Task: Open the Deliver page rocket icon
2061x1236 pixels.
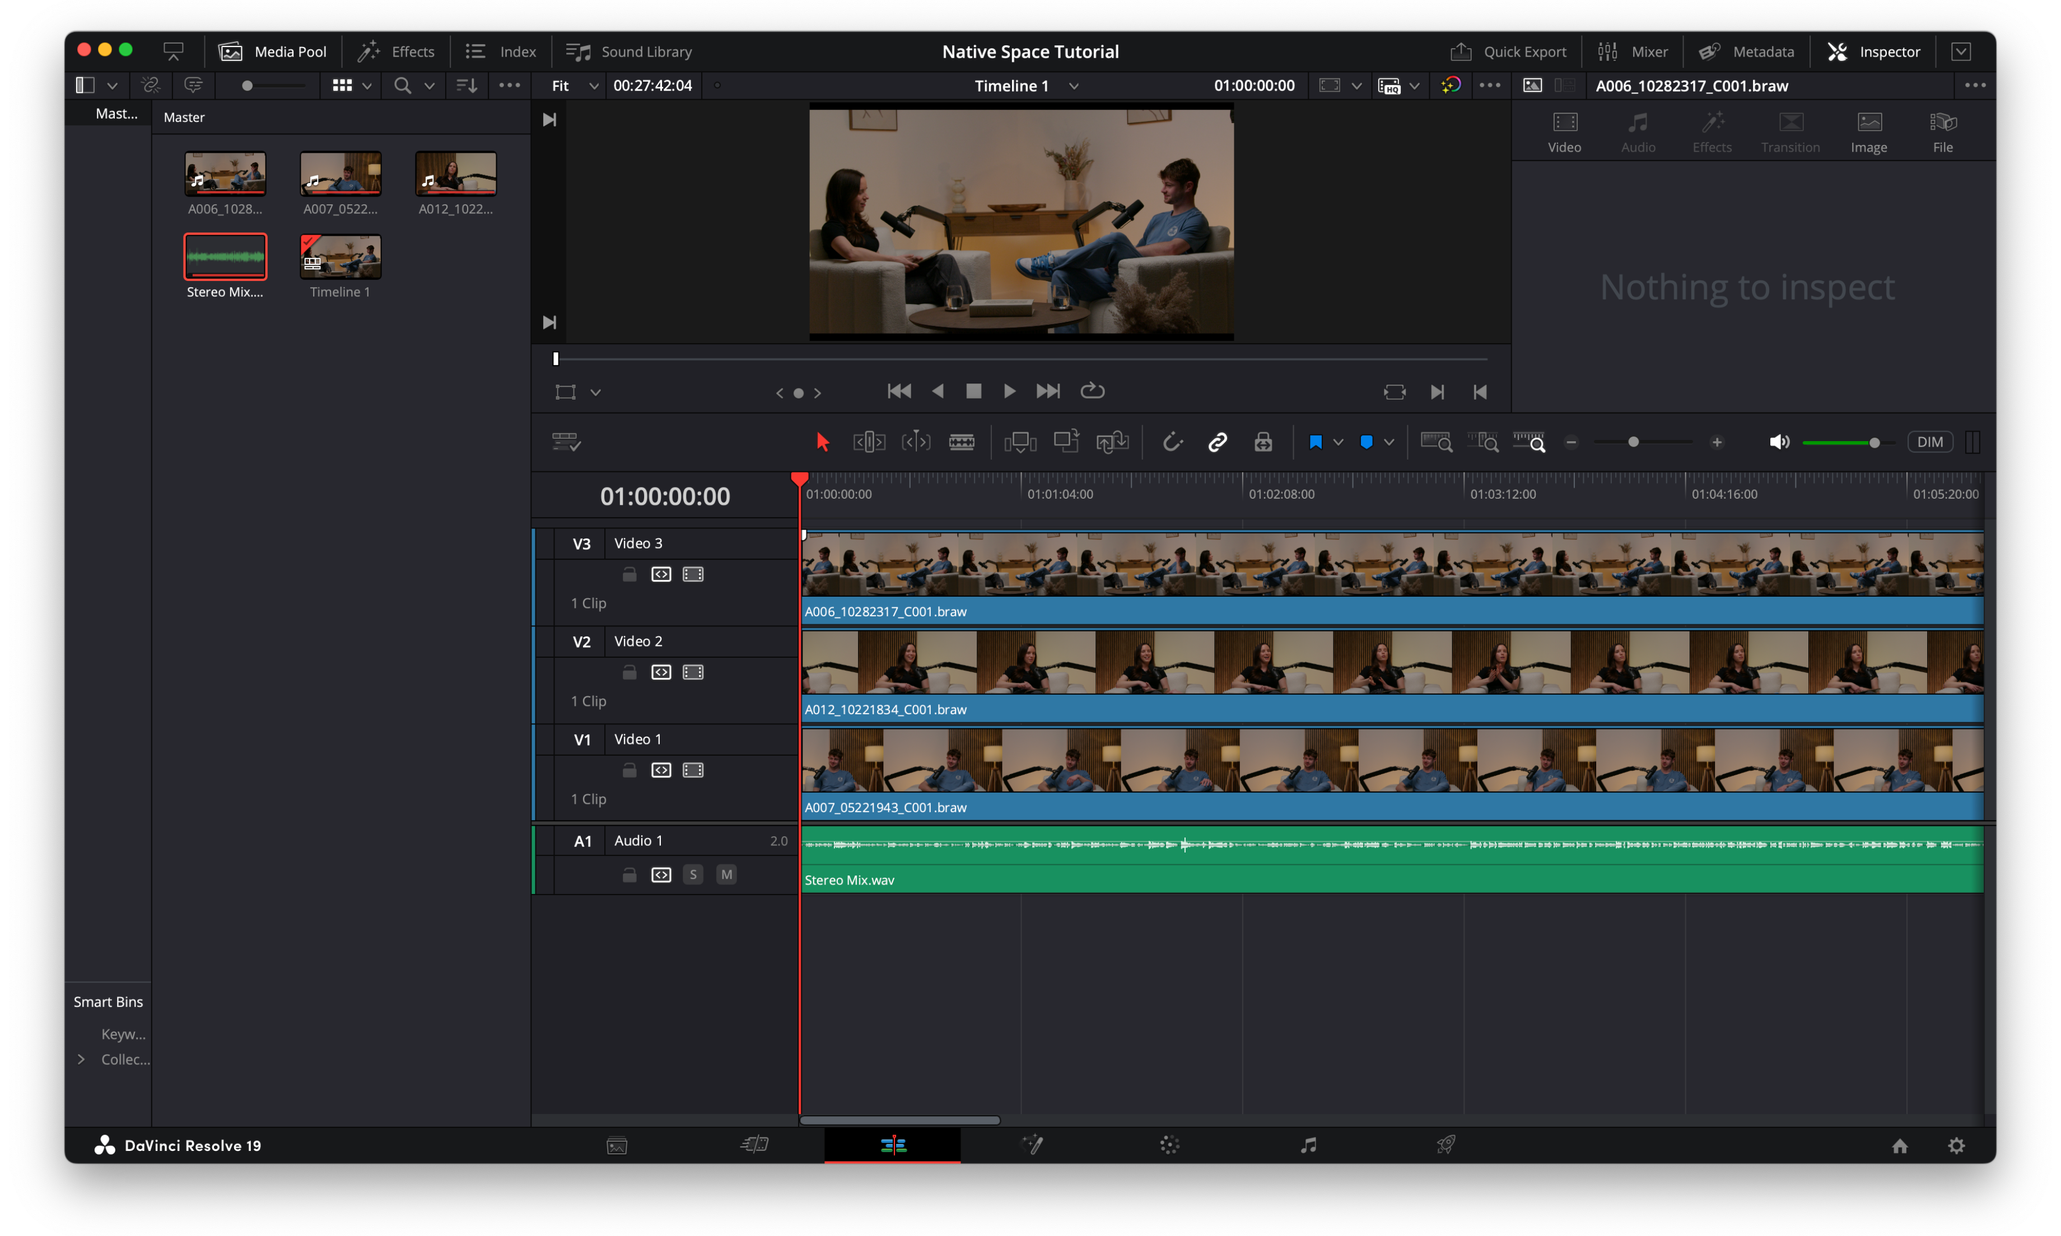Action: pos(1446,1144)
